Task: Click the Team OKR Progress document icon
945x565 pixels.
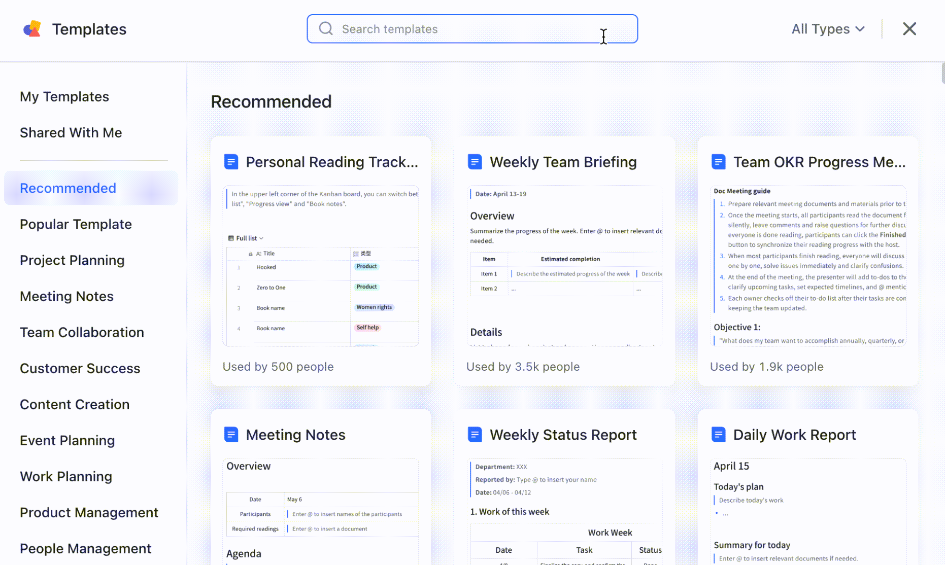Action: (x=718, y=162)
